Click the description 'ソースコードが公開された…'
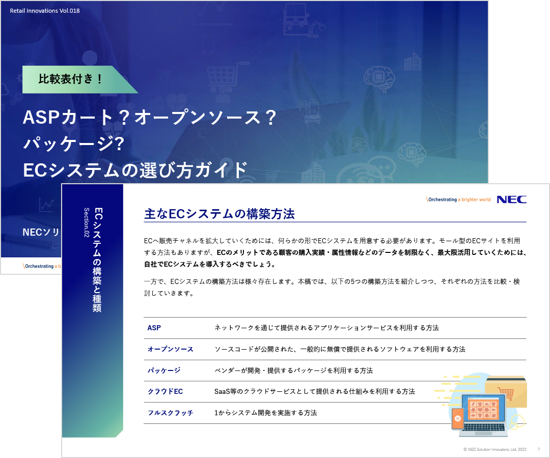 point(340,349)
